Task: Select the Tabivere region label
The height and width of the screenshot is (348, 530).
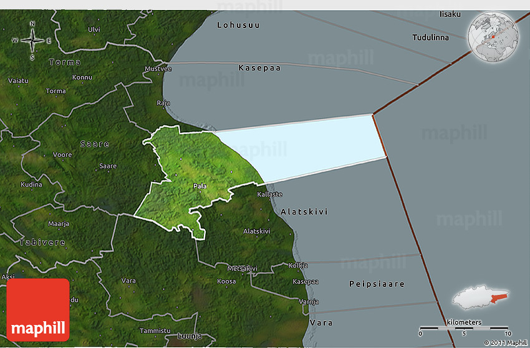Action: (41, 242)
